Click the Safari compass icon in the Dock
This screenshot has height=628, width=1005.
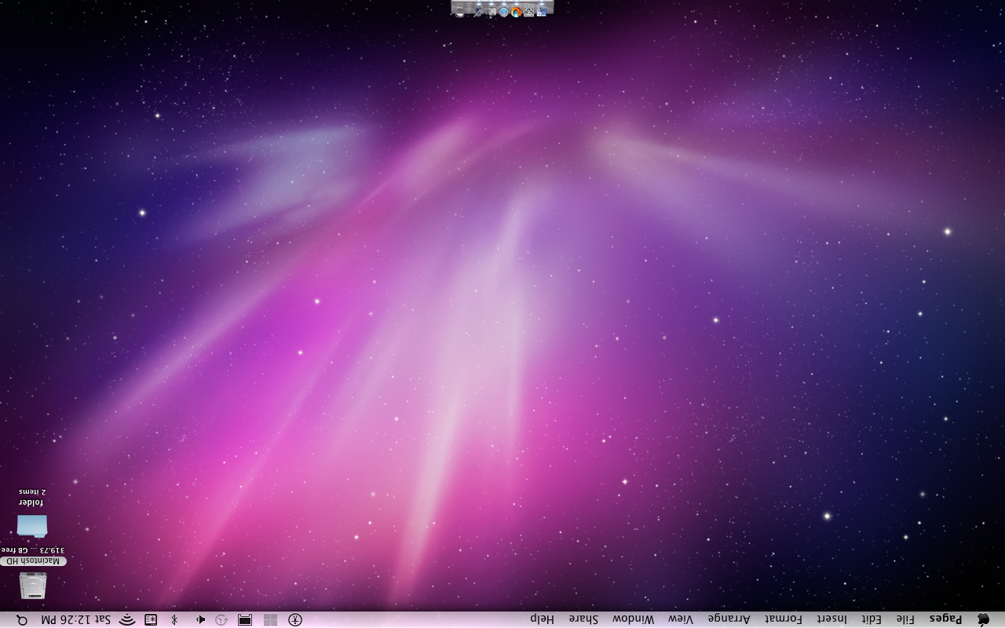503,12
